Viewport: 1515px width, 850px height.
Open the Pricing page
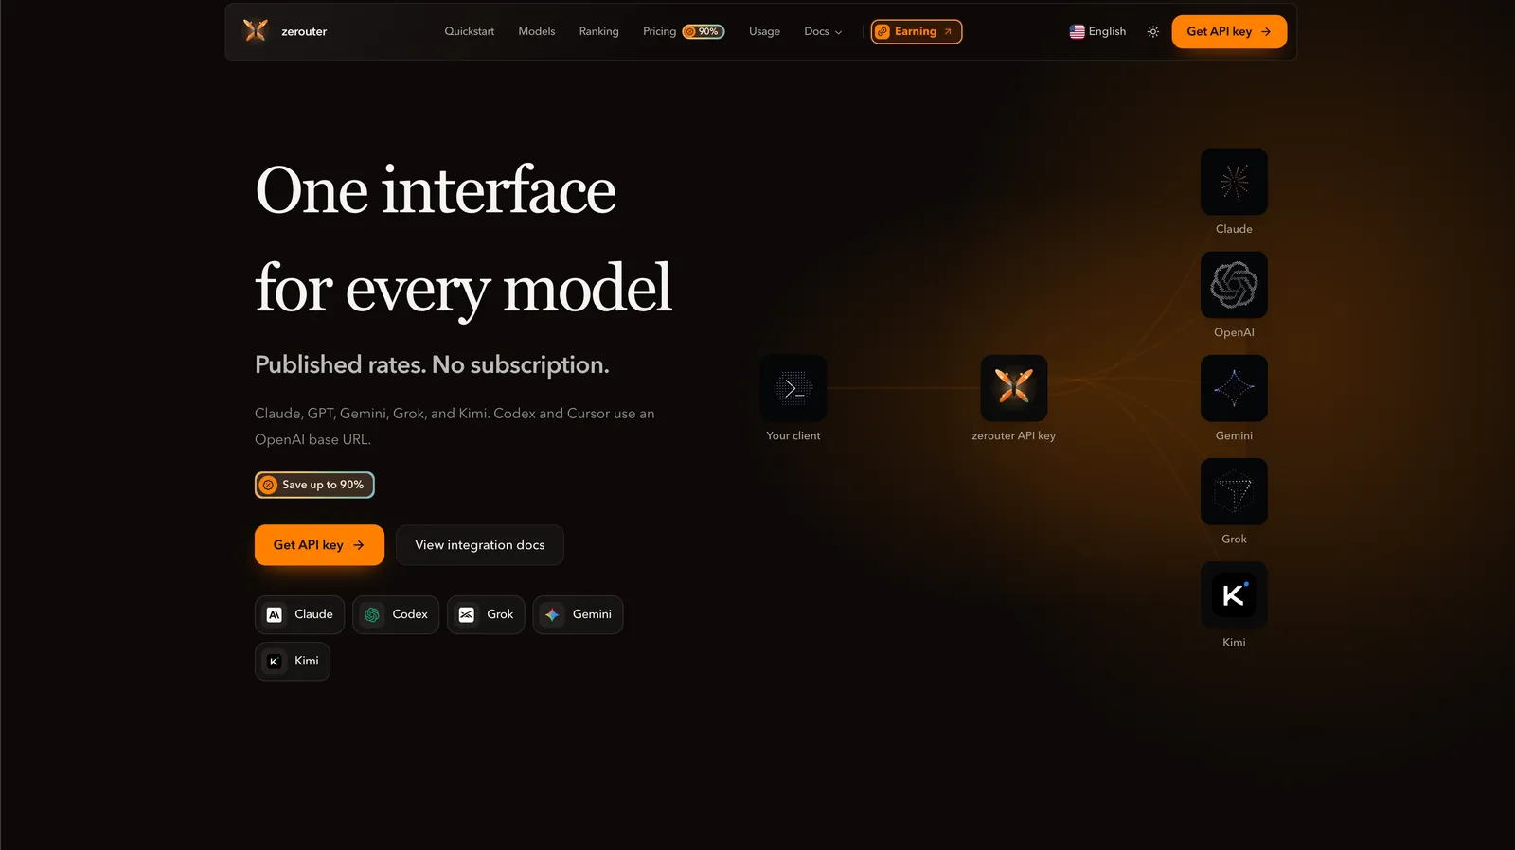click(x=659, y=31)
